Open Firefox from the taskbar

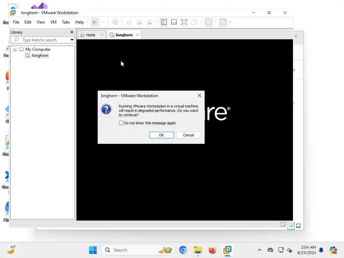[212, 250]
